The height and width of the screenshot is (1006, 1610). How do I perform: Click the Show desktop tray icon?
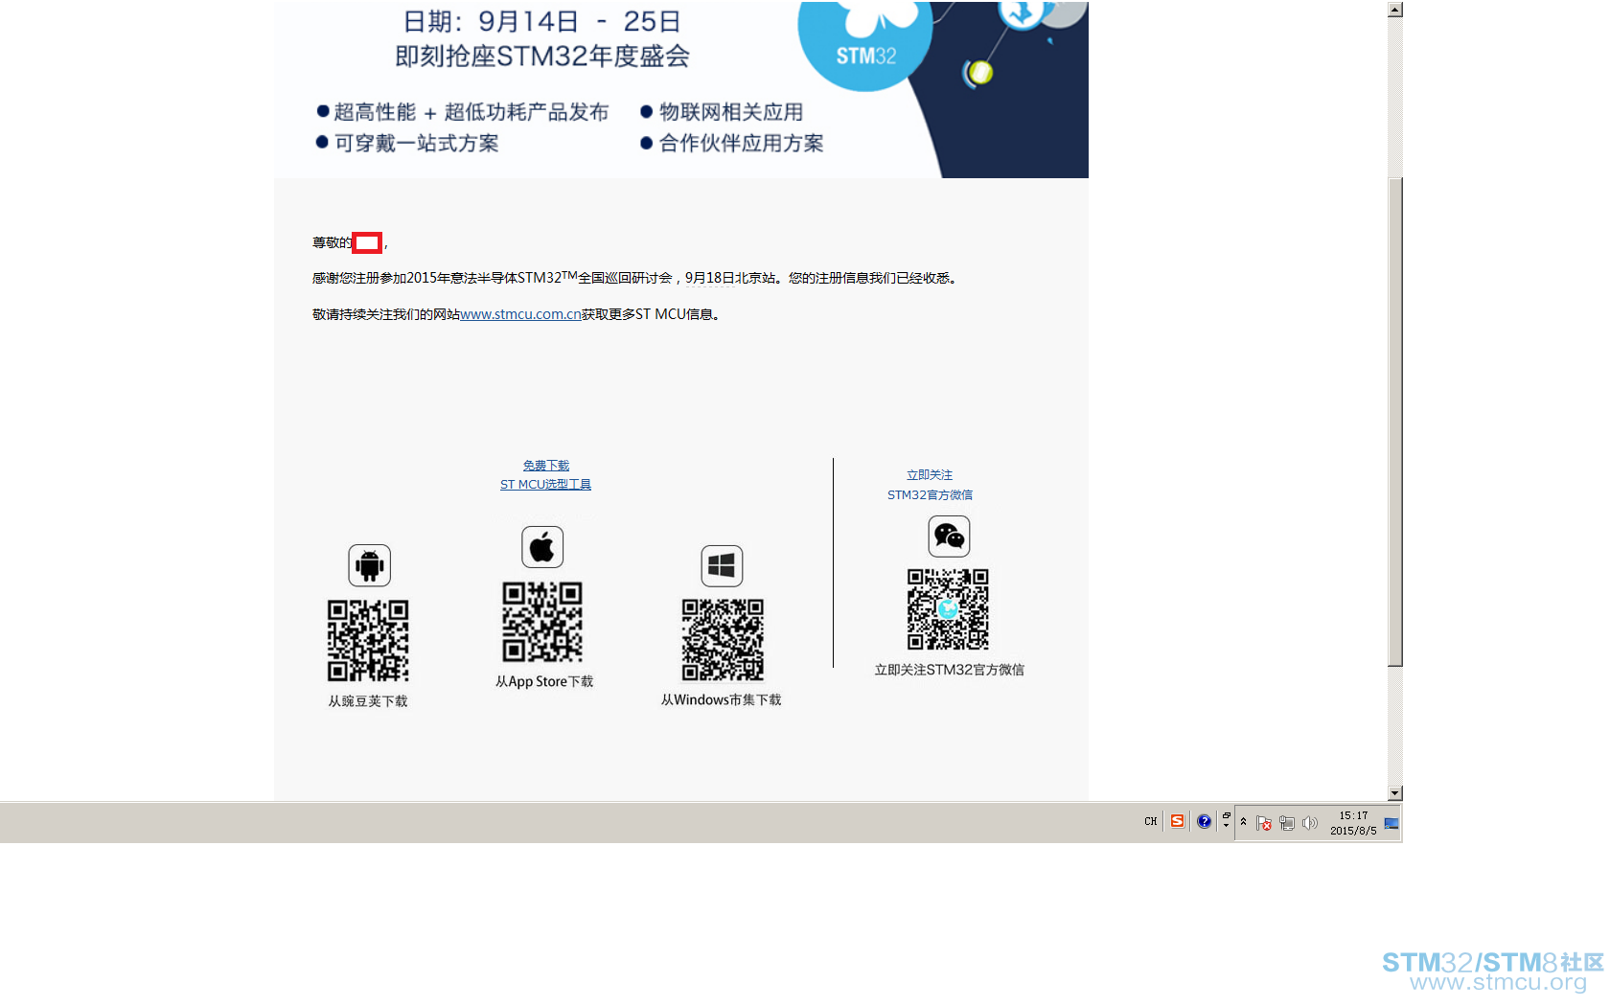pos(1391,823)
